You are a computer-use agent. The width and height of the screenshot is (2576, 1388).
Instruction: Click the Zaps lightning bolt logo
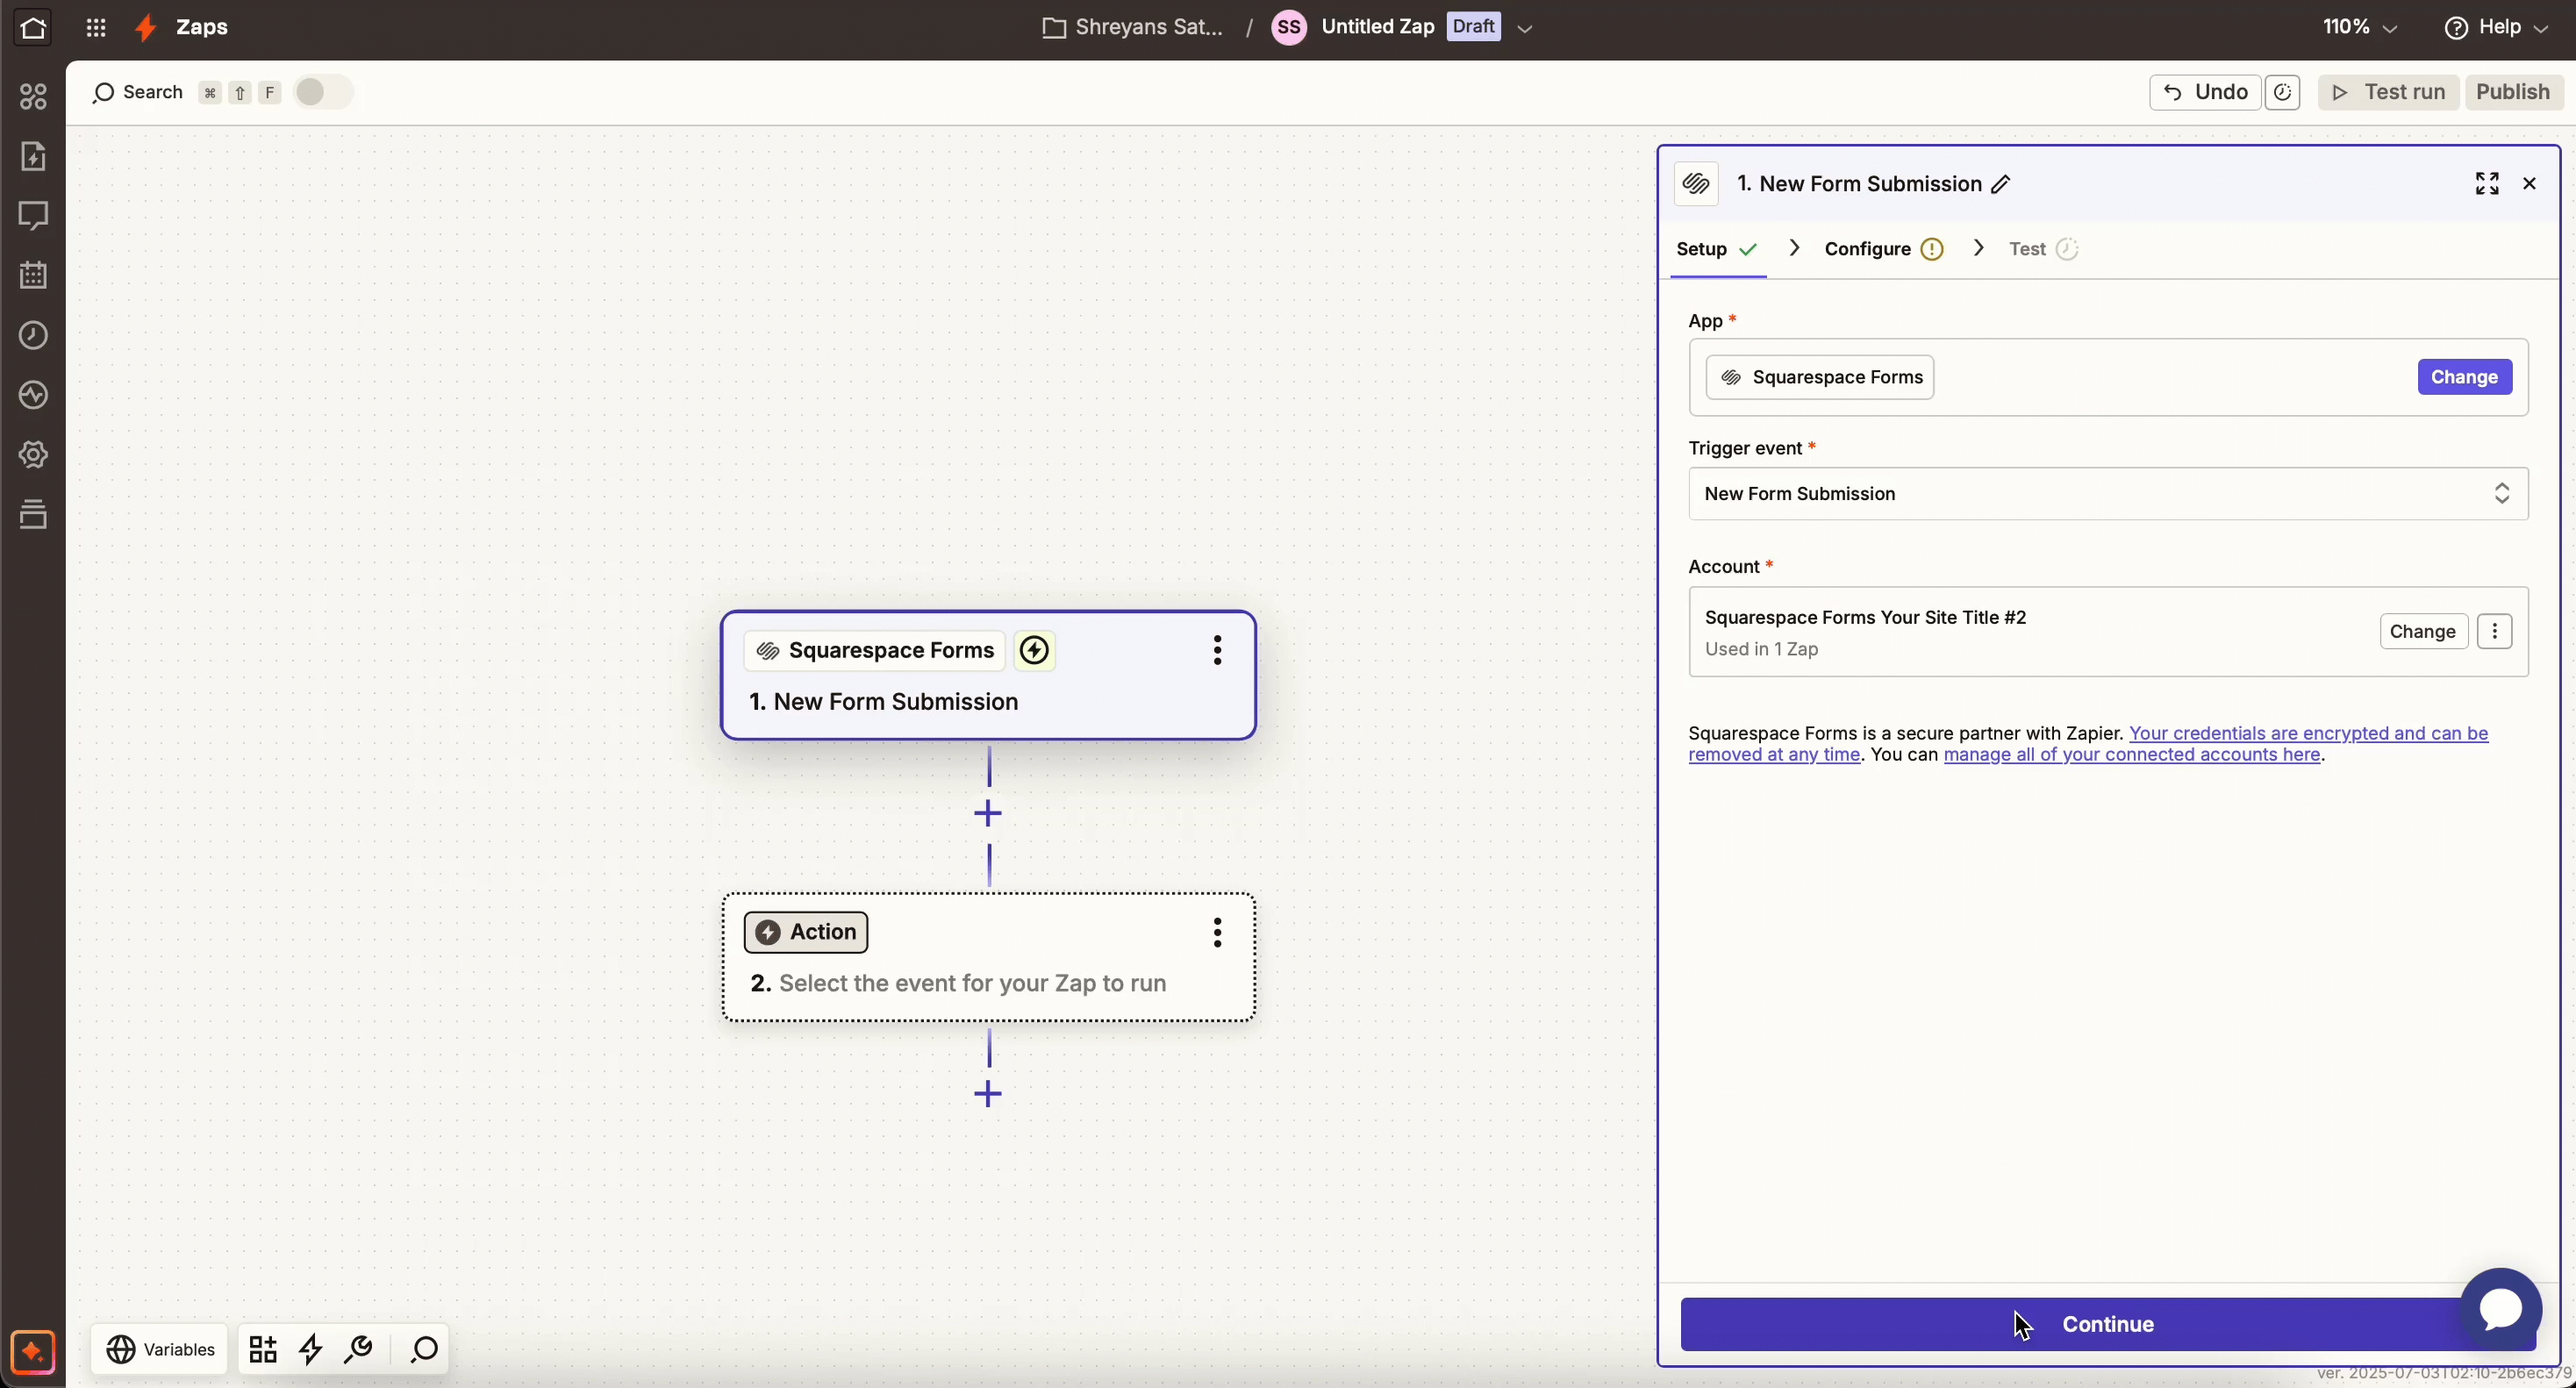[146, 28]
